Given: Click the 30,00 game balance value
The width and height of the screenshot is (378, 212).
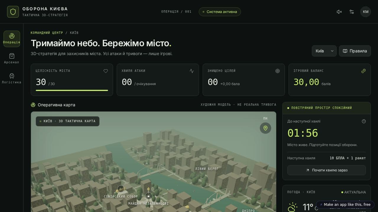Looking at the screenshot, I should point(306,82).
